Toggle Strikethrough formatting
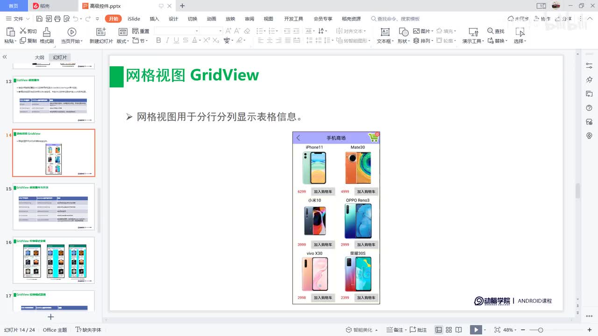598x336 pixels. point(185,41)
